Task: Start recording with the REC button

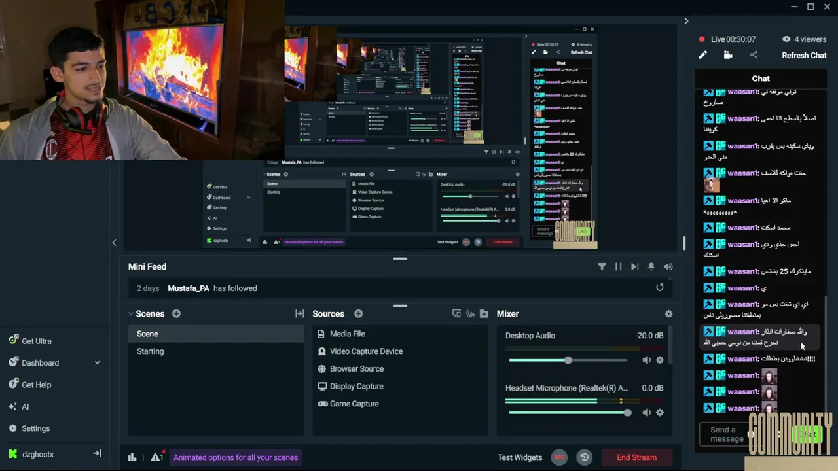Action: tap(559, 457)
